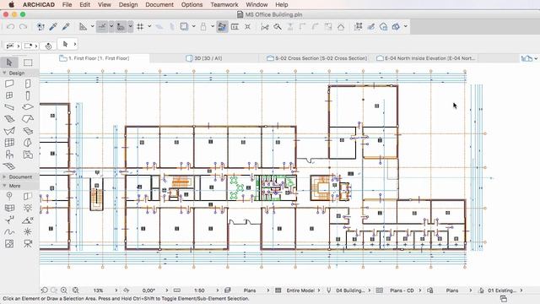Image resolution: width=540 pixels, height=304 pixels.
Task: Open the tab overview icon at tab bar end
Action: 526,58
